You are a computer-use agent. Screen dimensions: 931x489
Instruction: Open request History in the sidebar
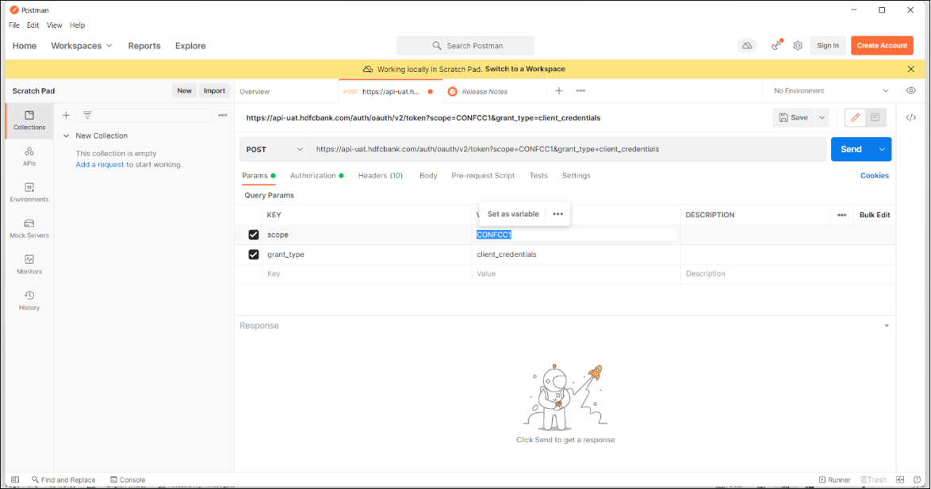[x=29, y=300]
